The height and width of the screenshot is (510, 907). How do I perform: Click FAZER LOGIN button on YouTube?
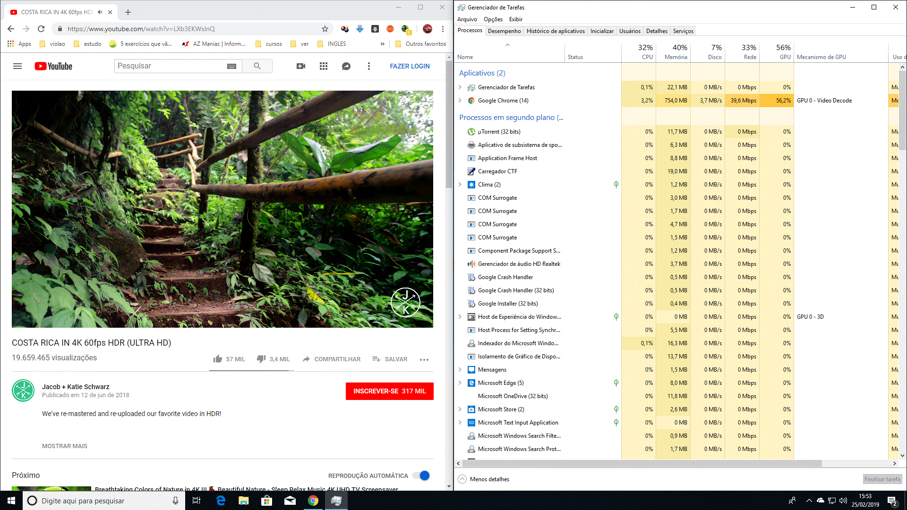coord(410,66)
